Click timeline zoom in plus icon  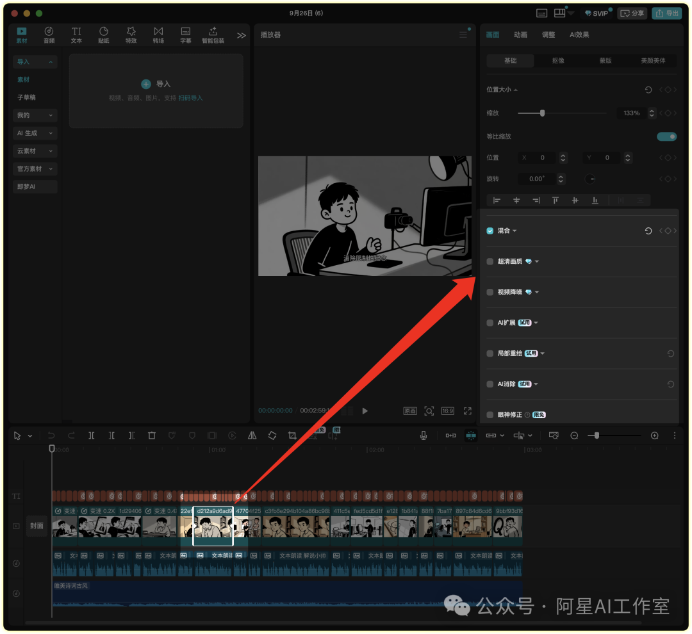[654, 435]
